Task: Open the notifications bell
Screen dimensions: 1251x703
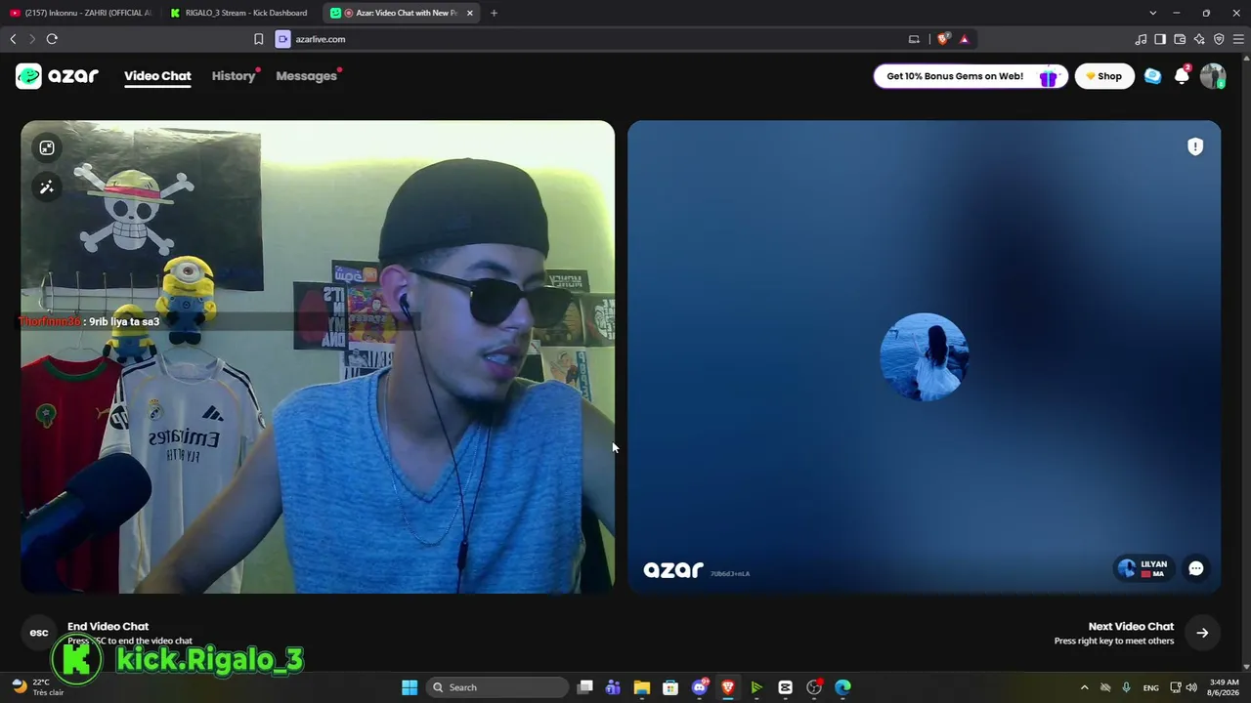Action: (x=1182, y=76)
